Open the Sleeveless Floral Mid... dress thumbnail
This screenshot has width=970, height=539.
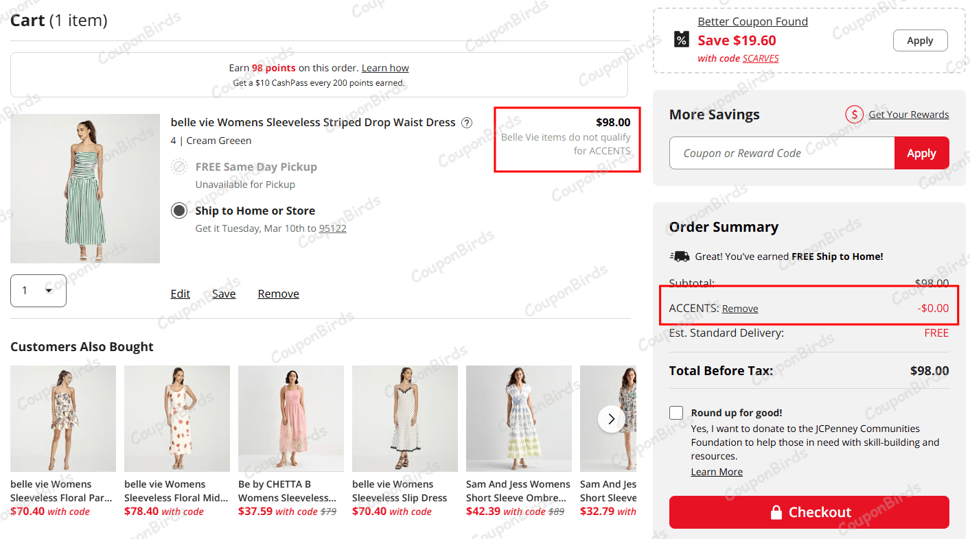click(x=177, y=418)
